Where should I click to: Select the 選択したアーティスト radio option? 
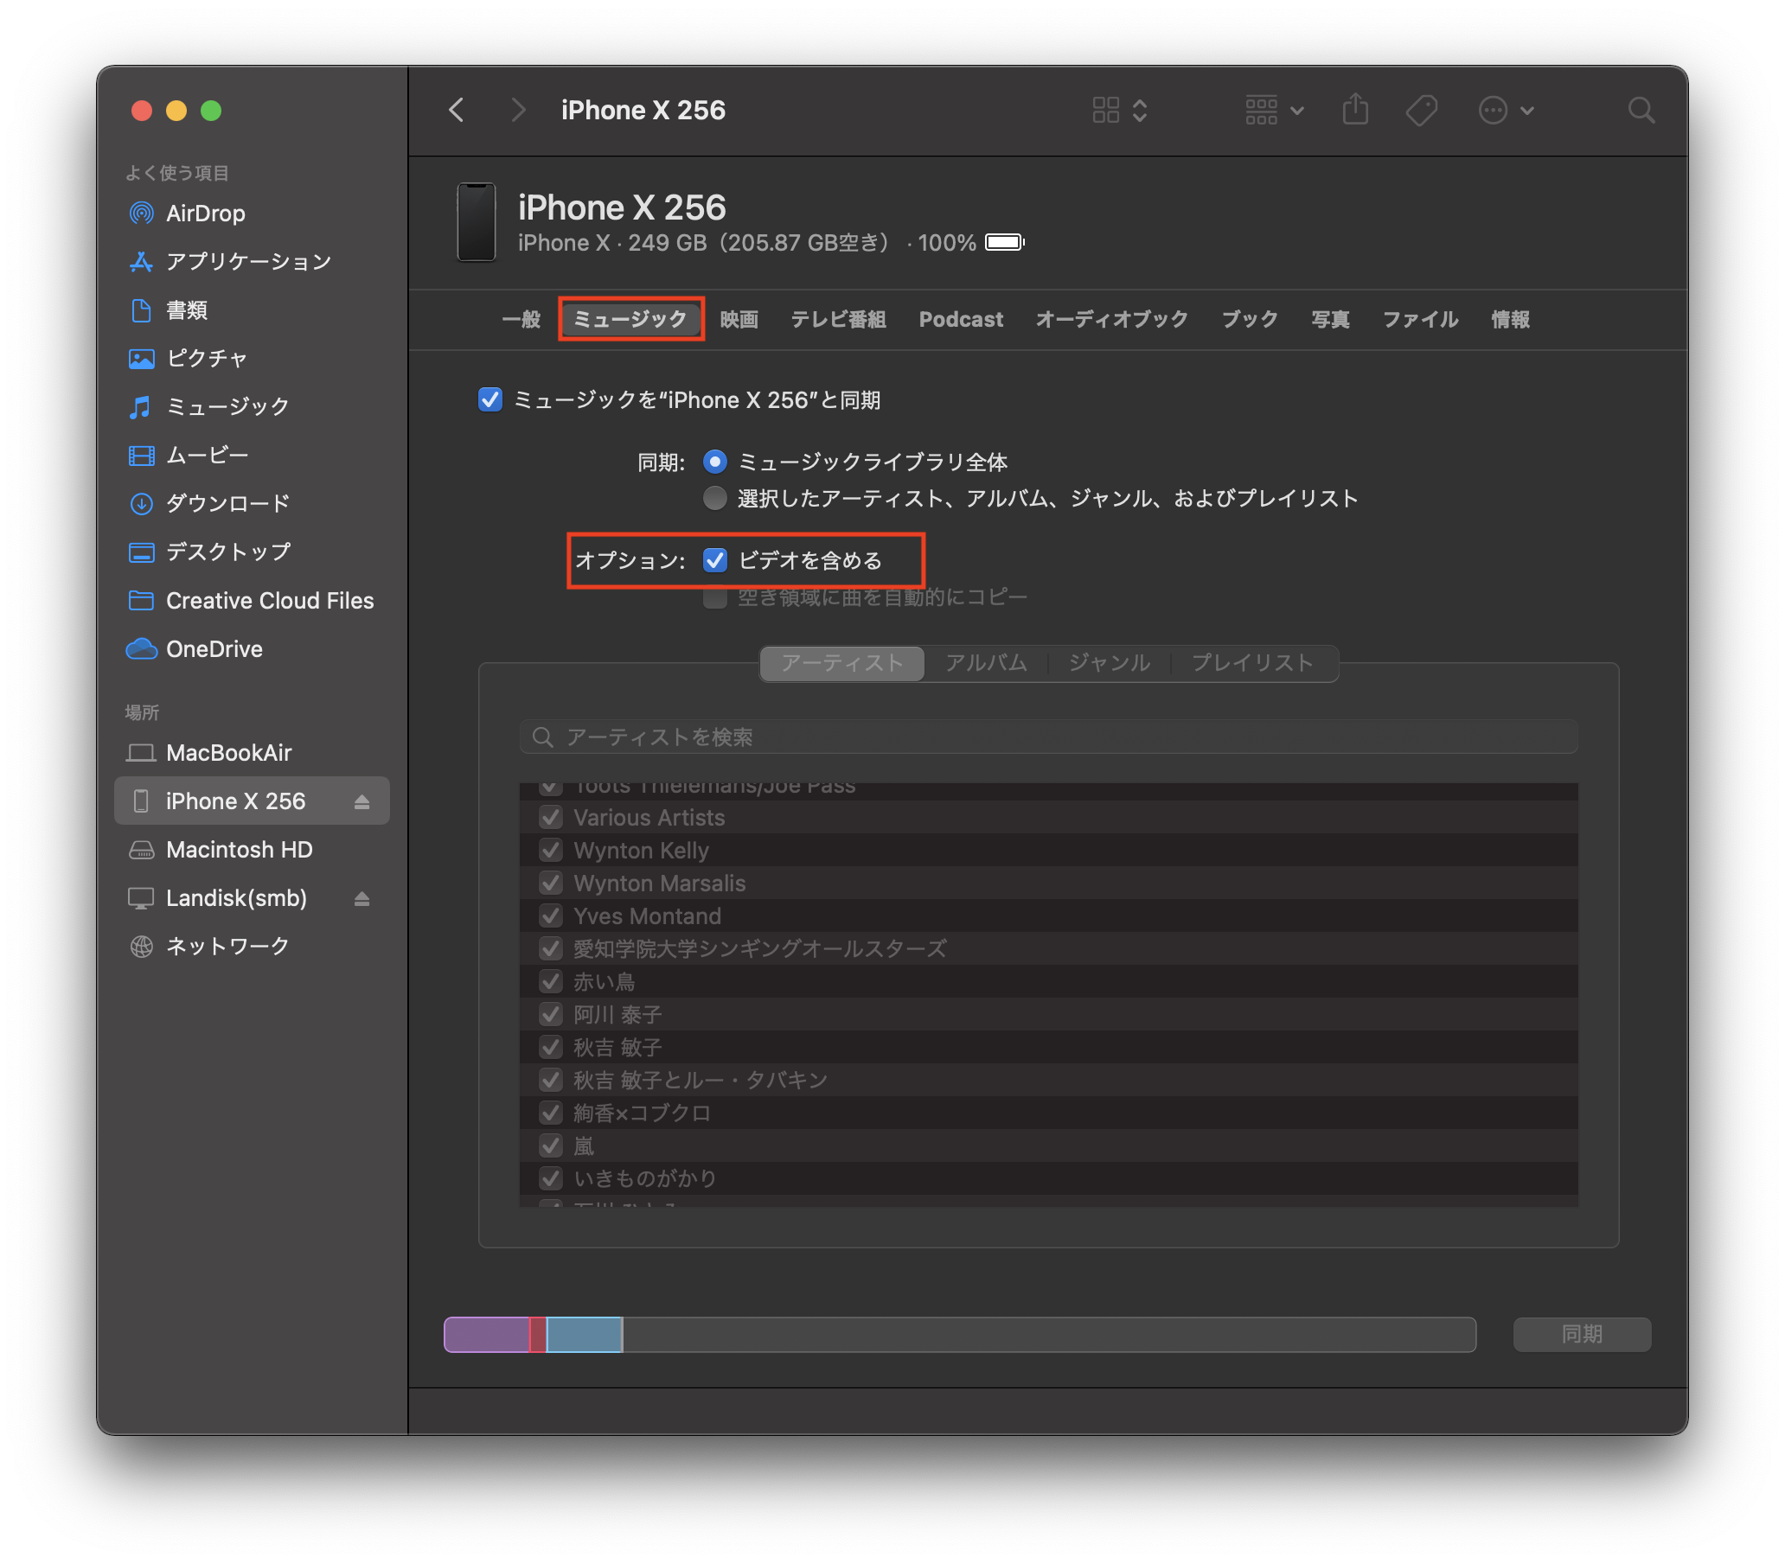coord(714,498)
